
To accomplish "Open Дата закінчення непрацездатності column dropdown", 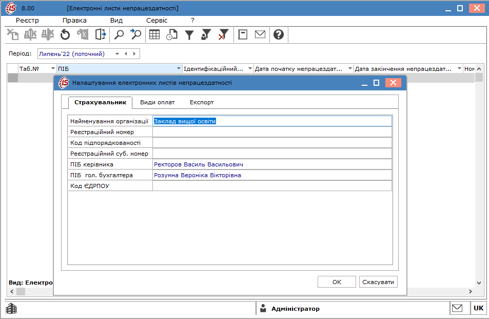I will (459, 68).
